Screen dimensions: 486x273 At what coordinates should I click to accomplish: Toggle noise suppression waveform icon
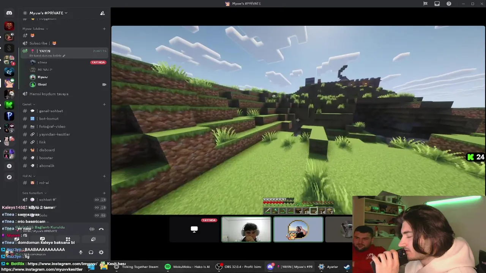pos(92,229)
